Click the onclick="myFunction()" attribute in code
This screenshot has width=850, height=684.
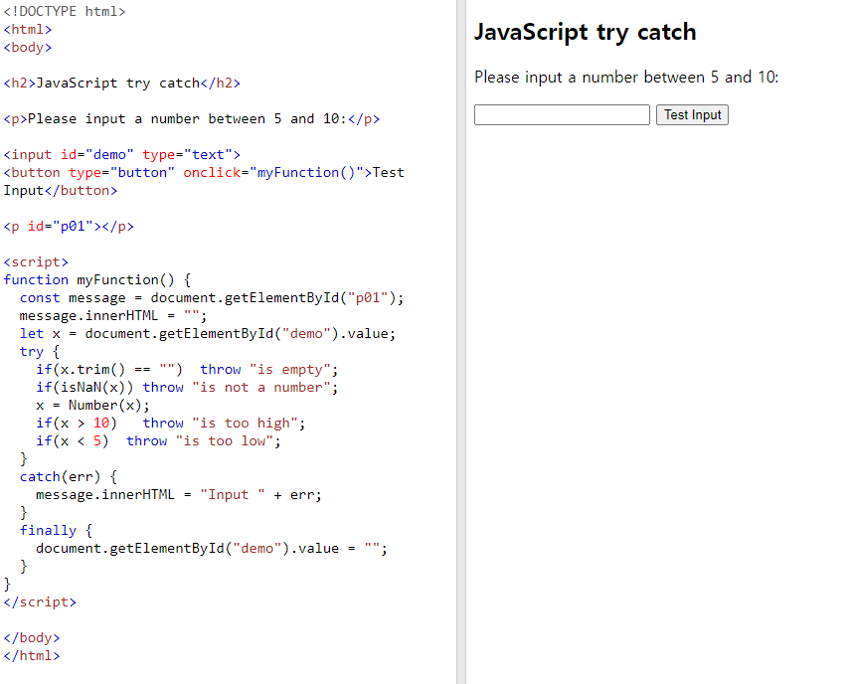pos(277,172)
